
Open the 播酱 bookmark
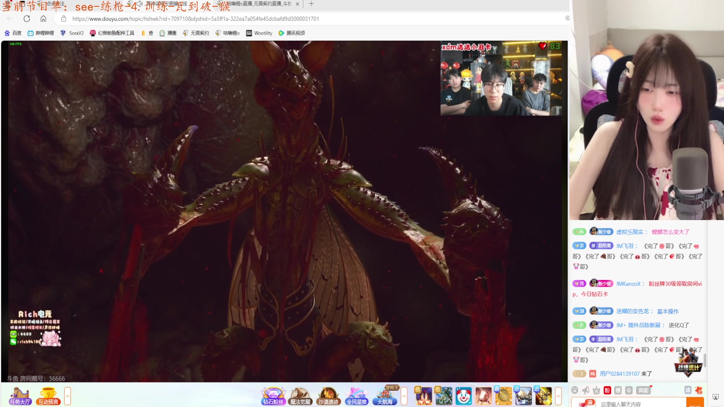point(168,33)
